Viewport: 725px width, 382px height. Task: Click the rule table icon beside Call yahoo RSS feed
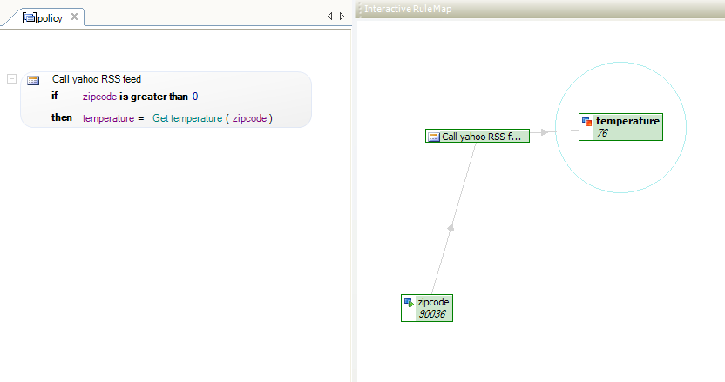click(x=33, y=80)
